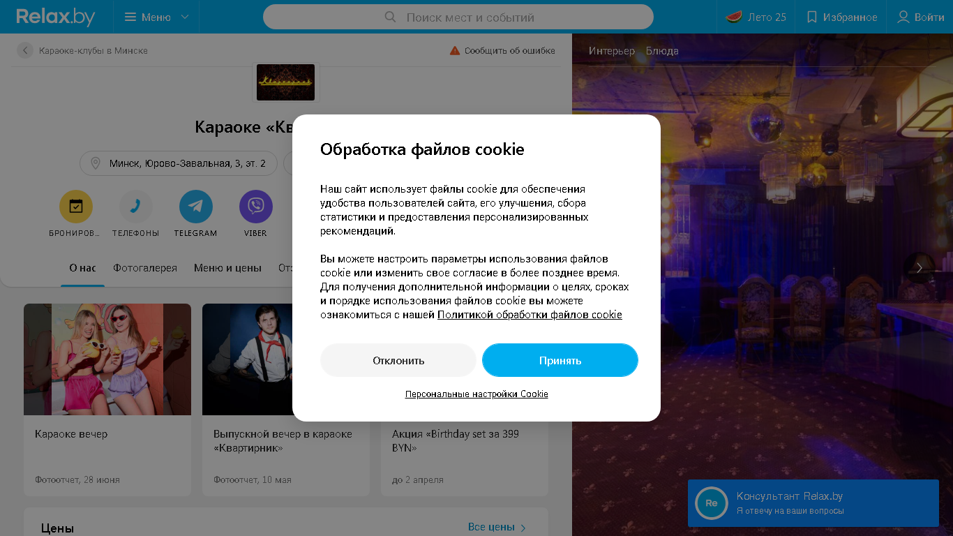Open the Меню hamburger icon

[130, 17]
